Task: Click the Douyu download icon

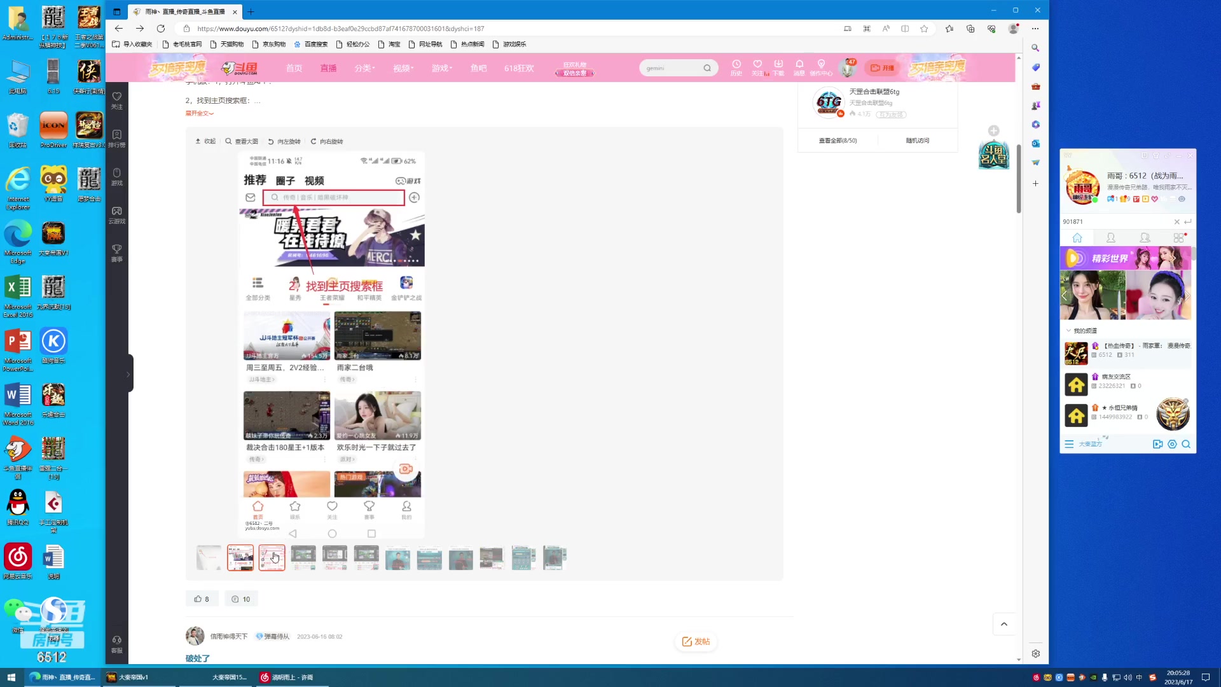Action: click(778, 66)
